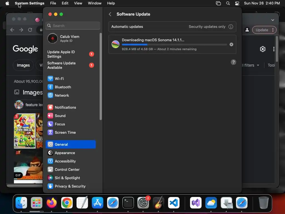Viewport: 285px width, 214px height.
Task: Click Update Apple ID Settings notice
Action: (x=70, y=54)
